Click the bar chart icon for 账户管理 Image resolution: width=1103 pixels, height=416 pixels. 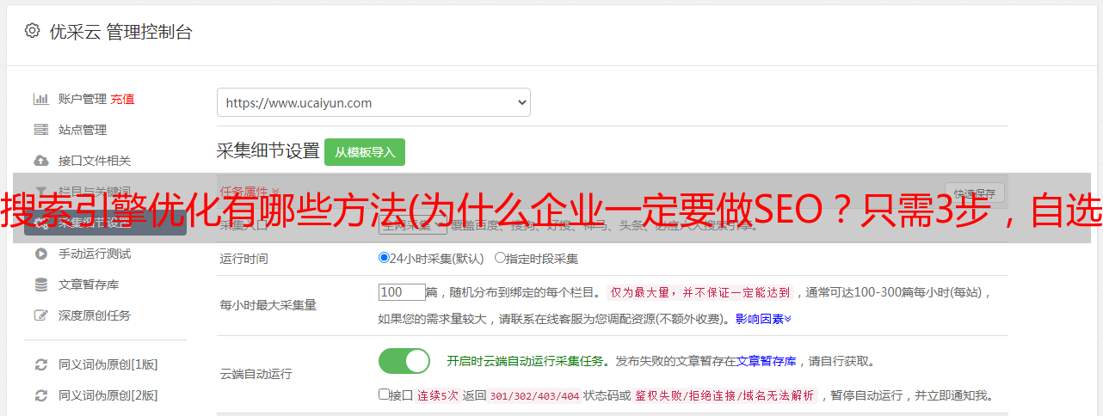click(40, 99)
